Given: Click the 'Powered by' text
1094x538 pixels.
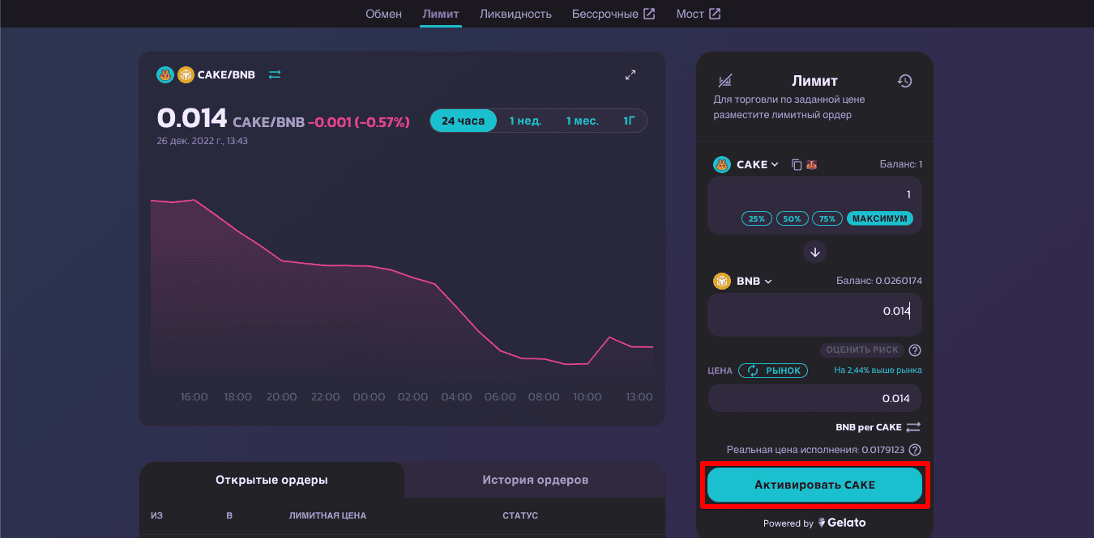Looking at the screenshot, I should click(788, 523).
